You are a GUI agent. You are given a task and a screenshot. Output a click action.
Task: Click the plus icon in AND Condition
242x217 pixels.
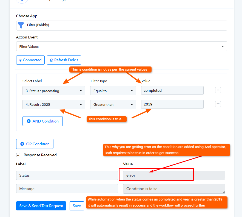[x=29, y=121]
